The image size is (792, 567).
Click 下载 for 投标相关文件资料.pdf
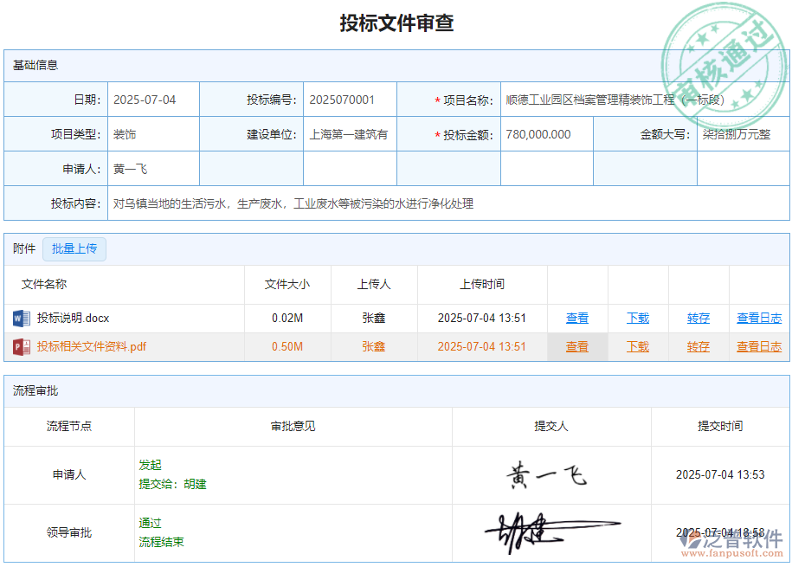pyautogui.click(x=637, y=346)
